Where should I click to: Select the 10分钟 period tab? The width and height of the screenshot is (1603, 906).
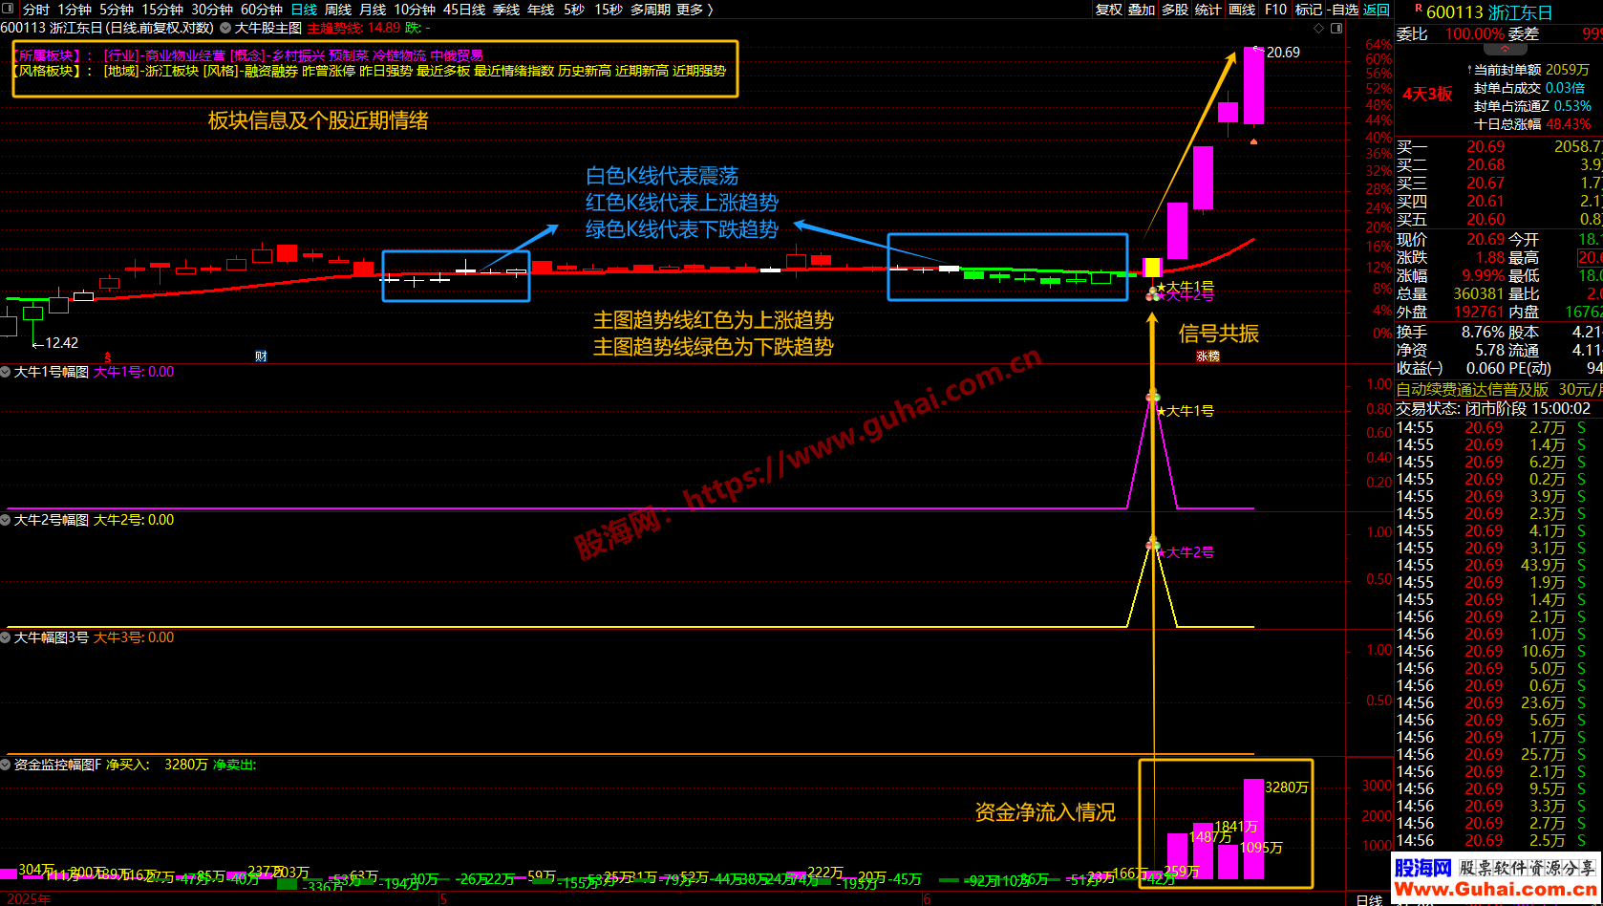point(415,10)
